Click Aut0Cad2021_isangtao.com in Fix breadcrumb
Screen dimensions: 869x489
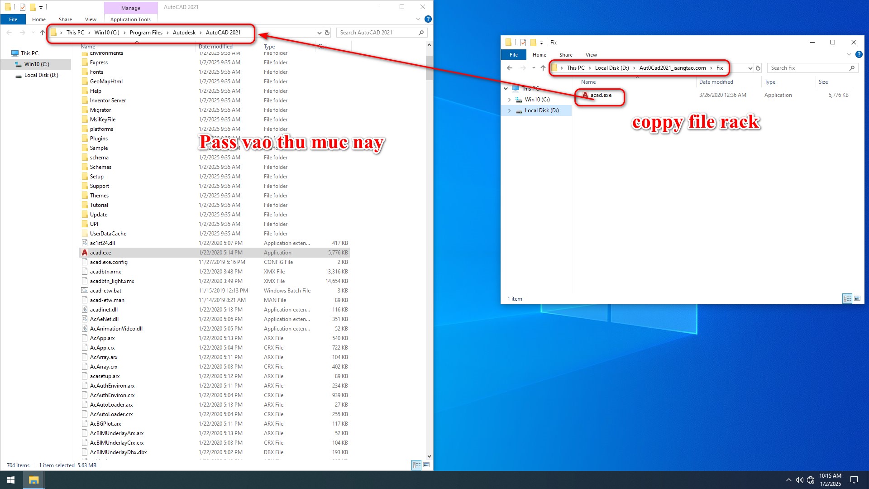point(673,68)
